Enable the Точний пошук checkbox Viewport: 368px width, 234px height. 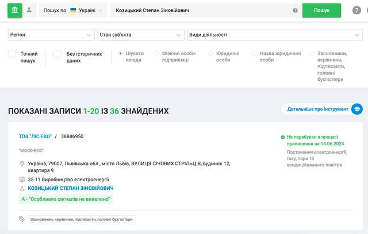tap(12, 54)
